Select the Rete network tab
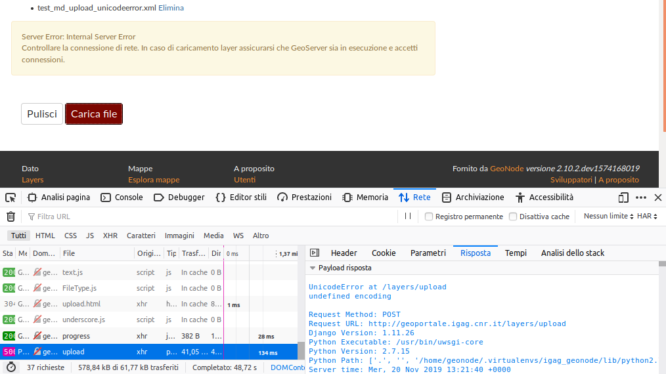Image resolution: width=666 pixels, height=374 pixels. (414, 197)
